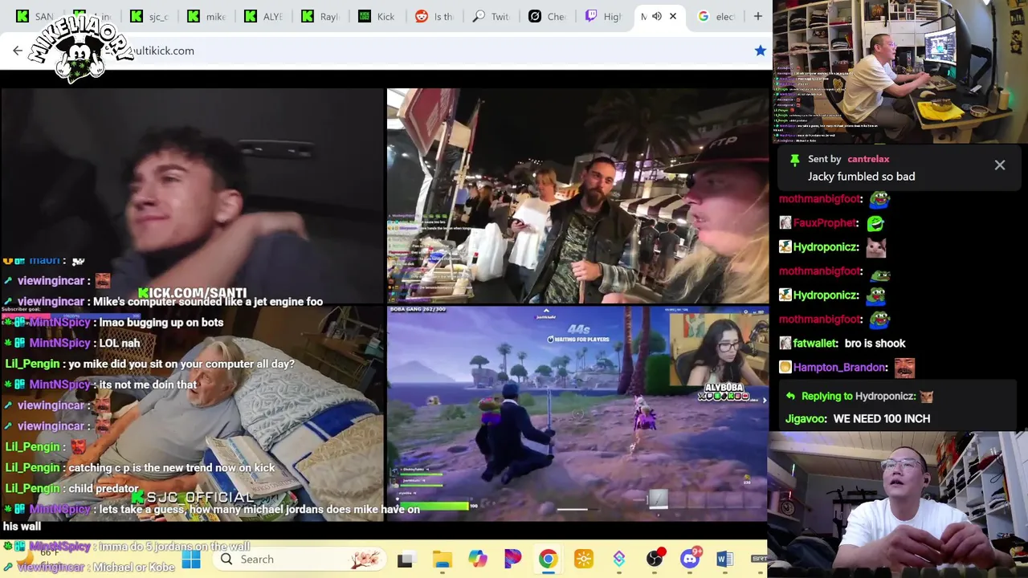
Task: Click Hampton_Brandon's face emote
Action: [904, 367]
